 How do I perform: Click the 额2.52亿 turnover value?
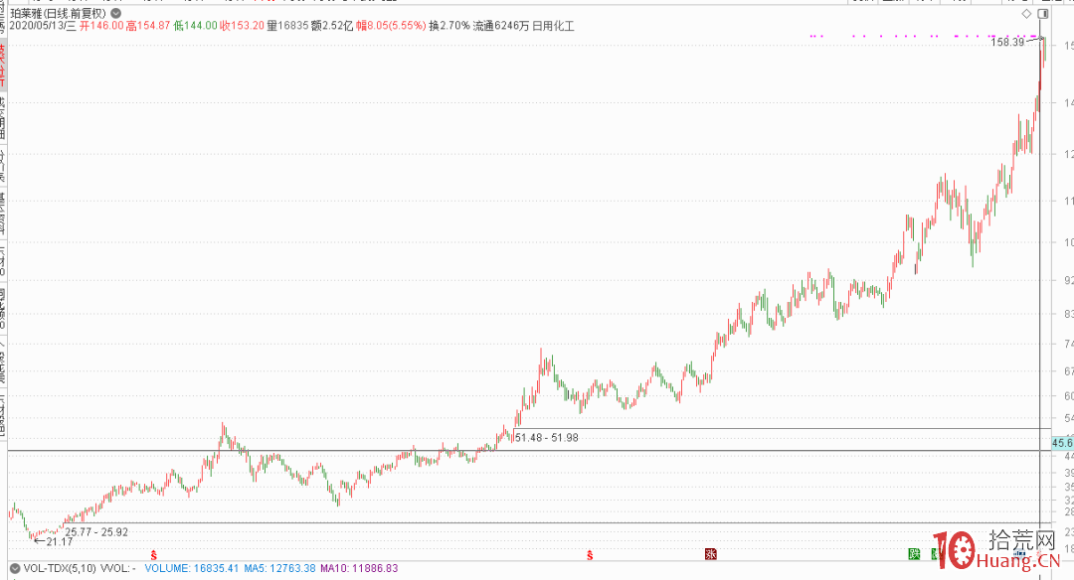(332, 26)
